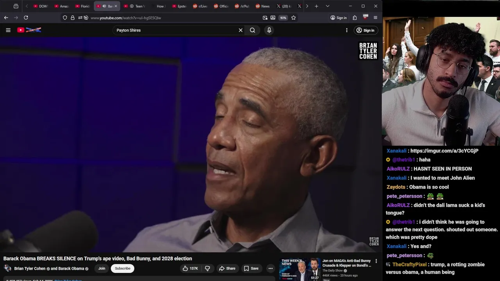Open the Firefox application hamburger menu
This screenshot has height=281, width=500.
tap(375, 18)
